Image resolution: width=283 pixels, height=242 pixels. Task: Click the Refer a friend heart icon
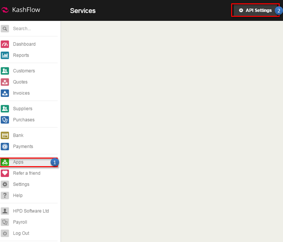(x=5, y=173)
